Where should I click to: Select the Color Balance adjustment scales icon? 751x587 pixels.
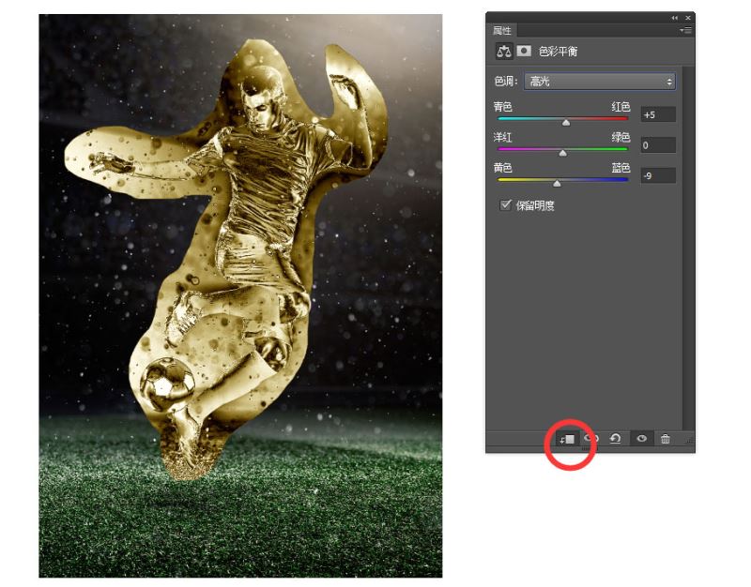pyautogui.click(x=504, y=50)
